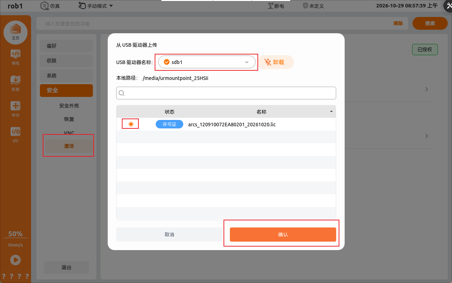Click the 状态 column header
The image size is (452, 283).
pyautogui.click(x=169, y=112)
